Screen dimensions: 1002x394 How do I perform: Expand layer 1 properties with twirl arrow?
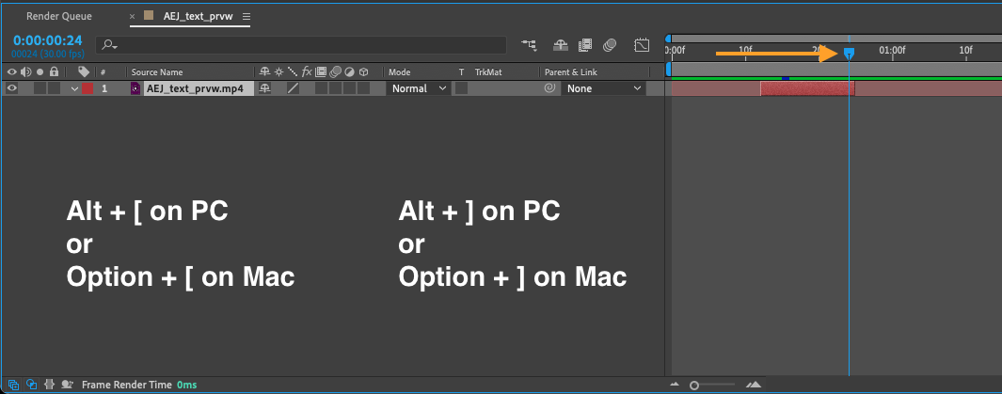click(x=74, y=88)
